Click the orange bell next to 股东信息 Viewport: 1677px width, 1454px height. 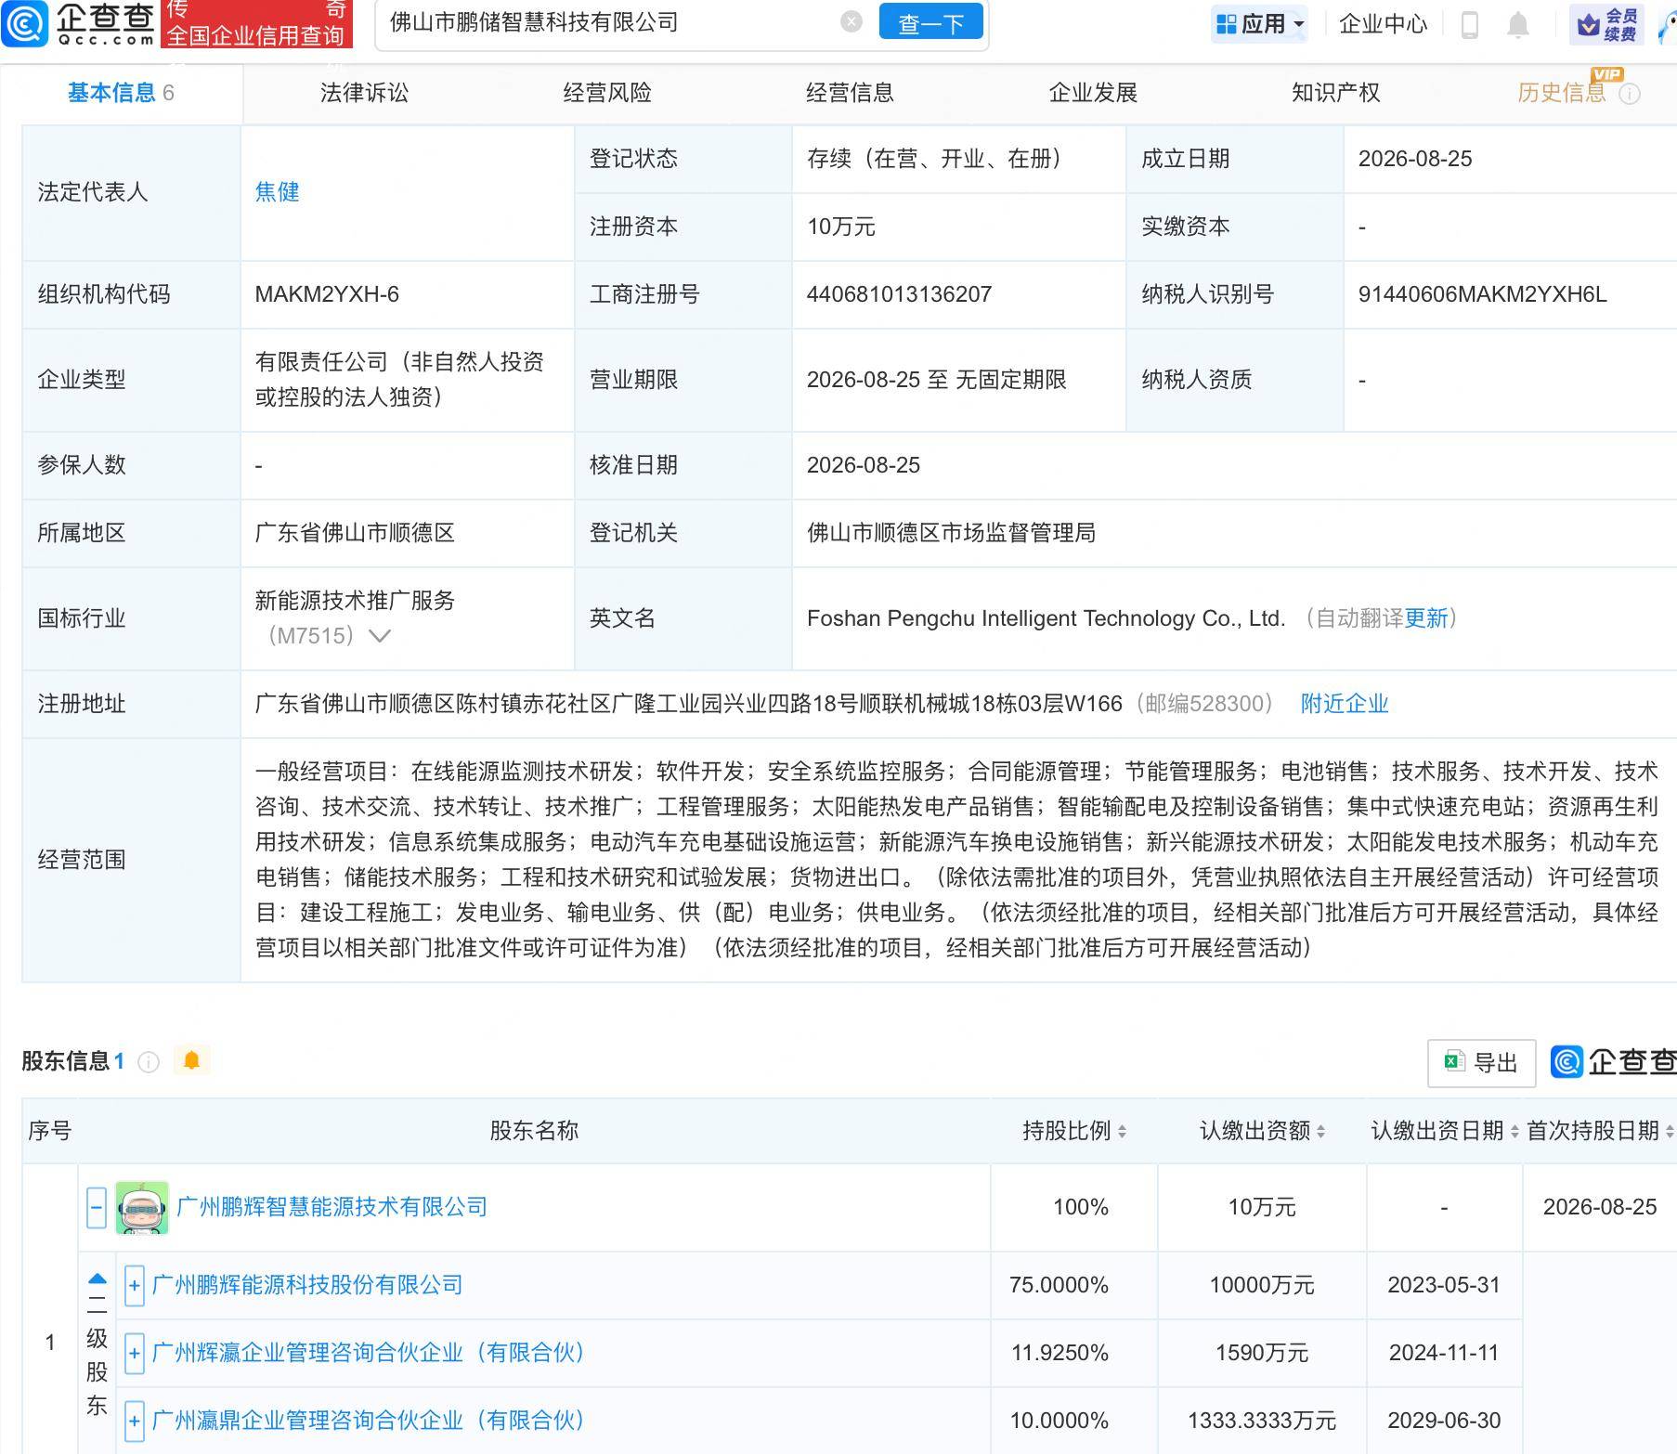click(x=192, y=1060)
